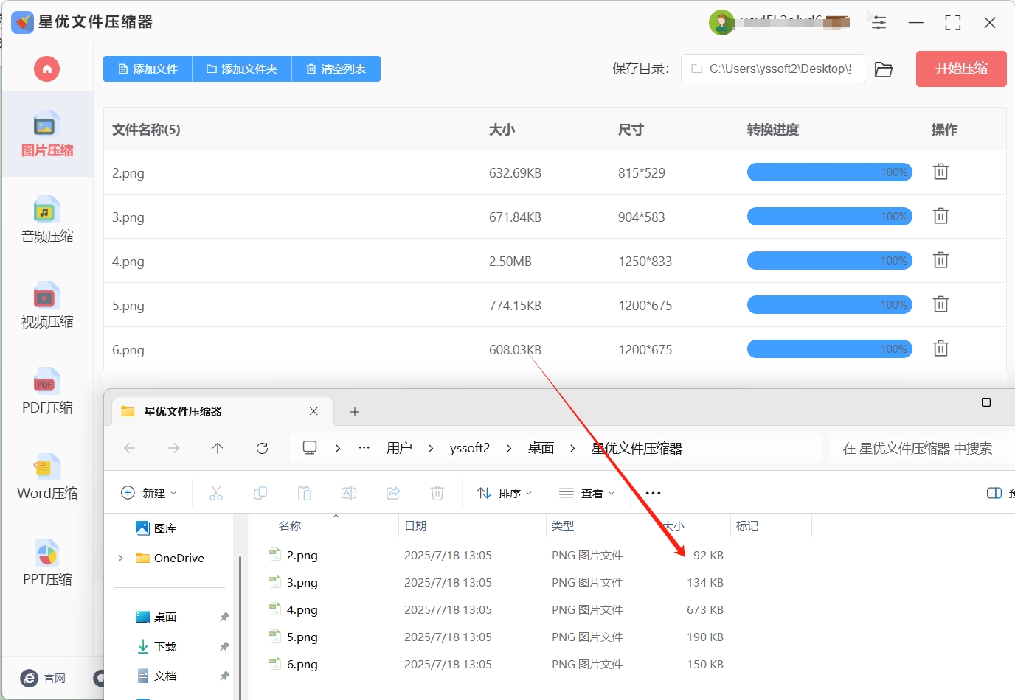1015x700 pixels.
Task: Select 桌面 in navigation pane
Action: (x=156, y=617)
